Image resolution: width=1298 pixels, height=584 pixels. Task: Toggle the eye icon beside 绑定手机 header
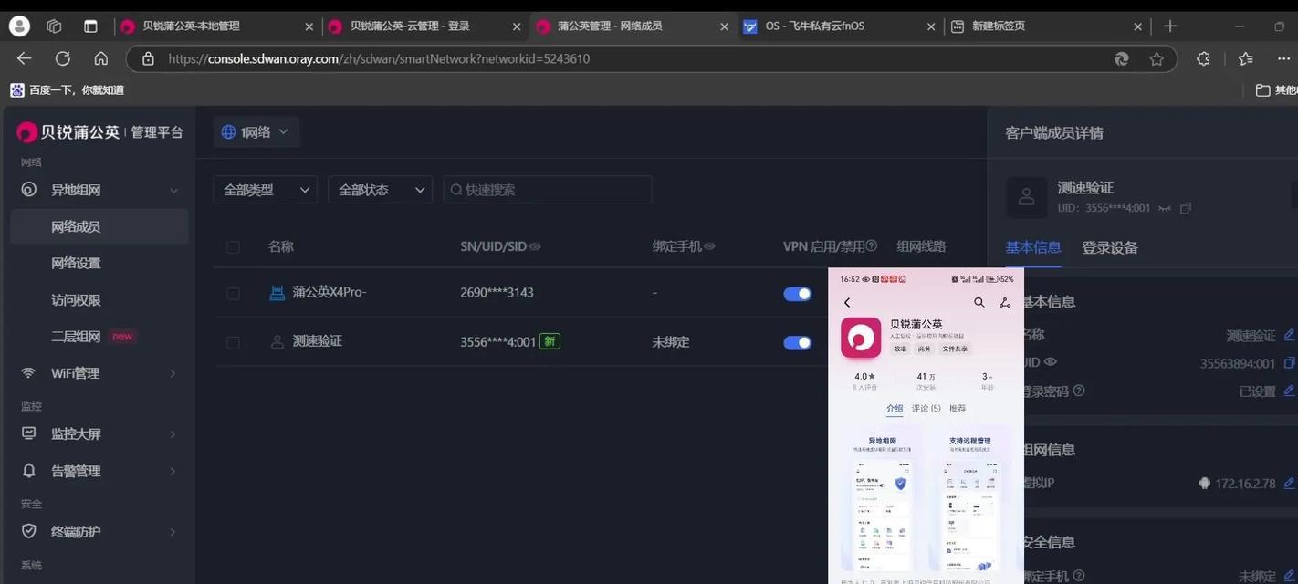coord(709,246)
